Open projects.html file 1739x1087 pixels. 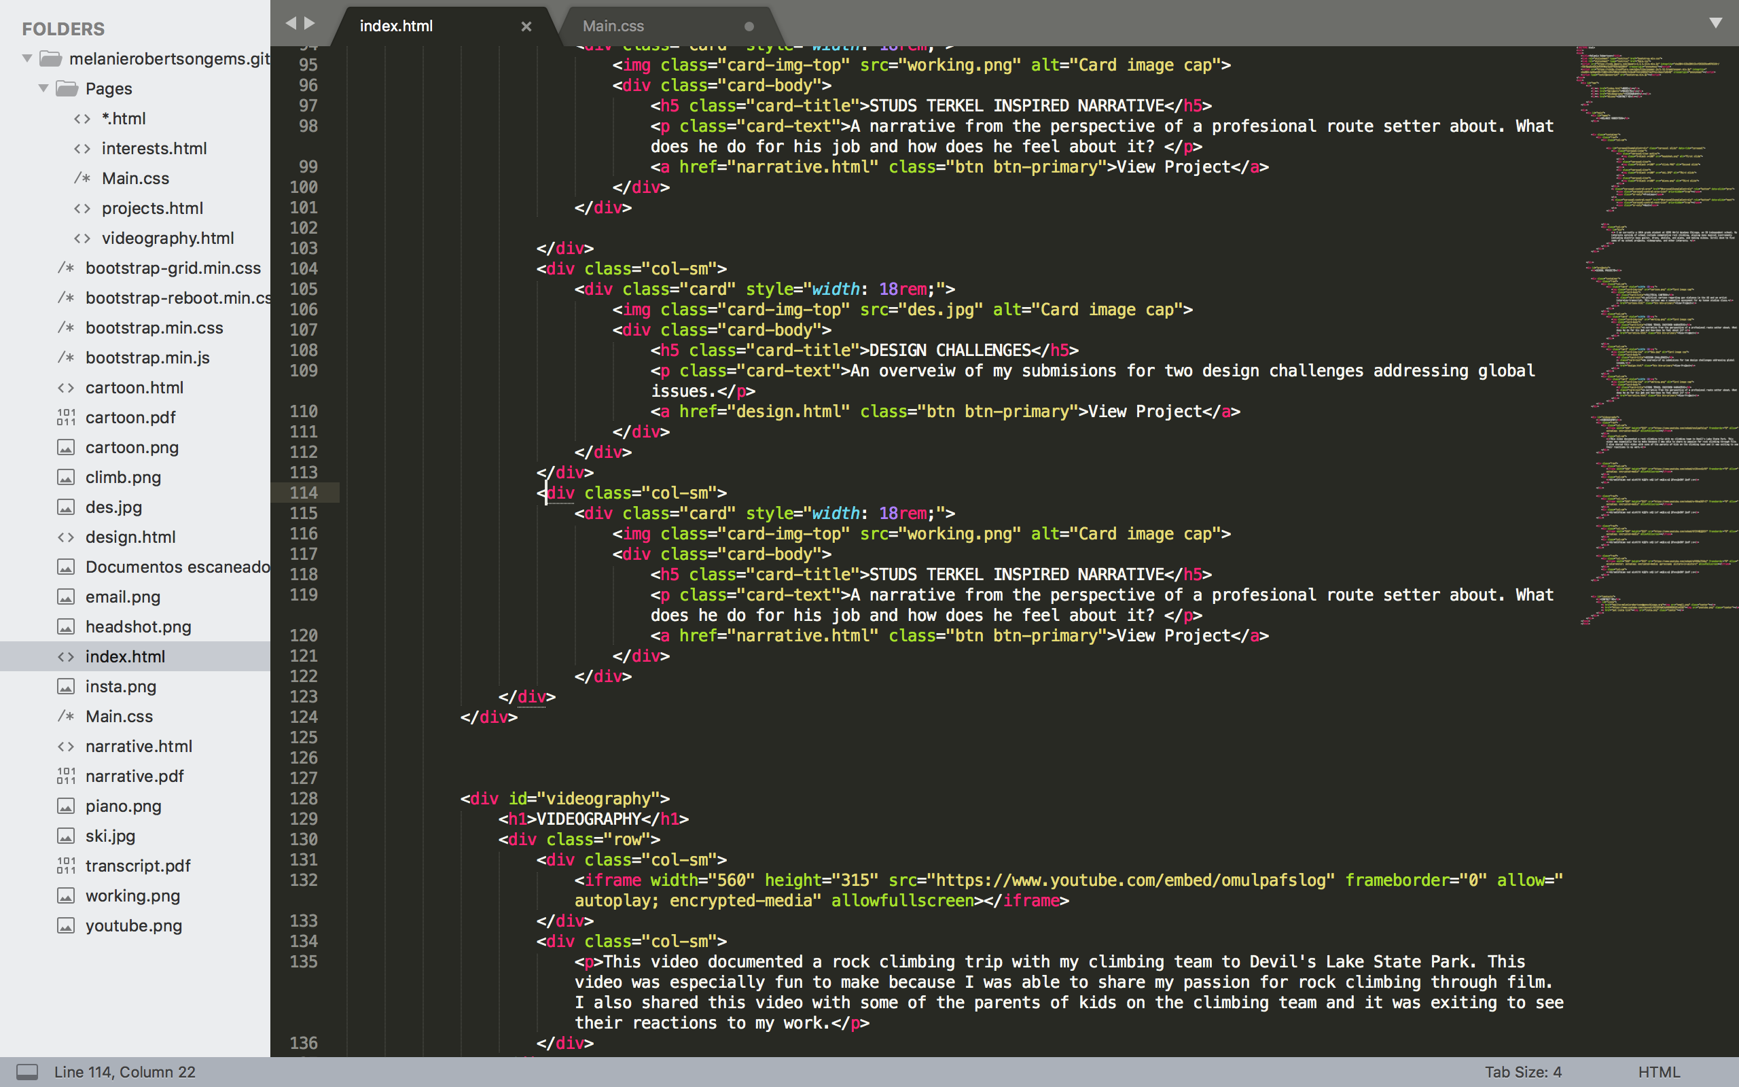(x=152, y=208)
